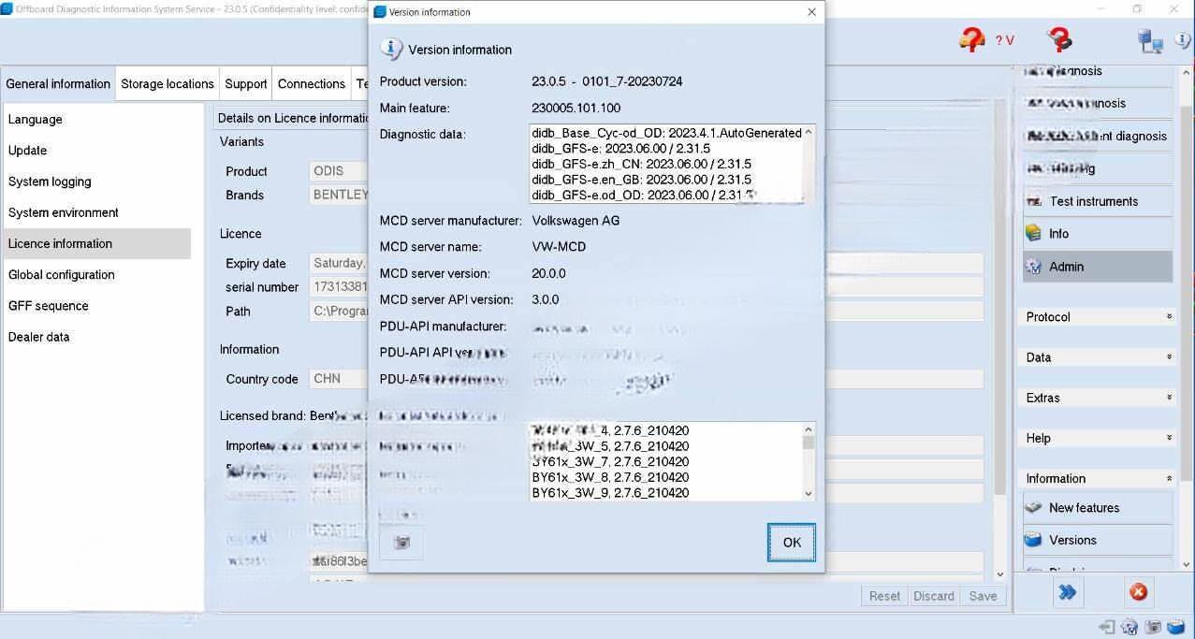Image resolution: width=1195 pixels, height=639 pixels.
Task: Select Language in the admin list
Action: [x=97, y=120]
